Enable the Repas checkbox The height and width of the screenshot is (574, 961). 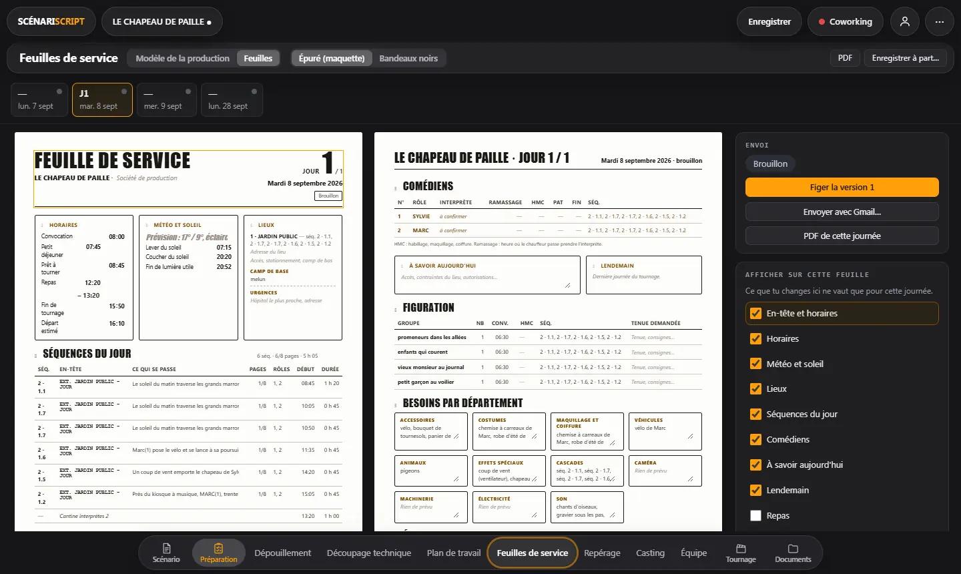coord(756,515)
